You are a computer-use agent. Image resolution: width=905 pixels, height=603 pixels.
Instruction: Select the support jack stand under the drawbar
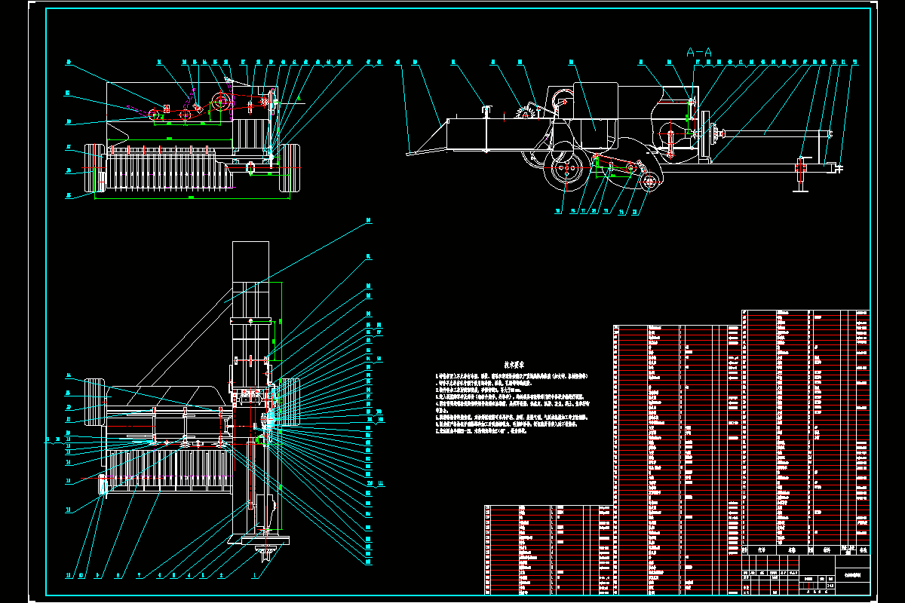pyautogui.click(x=801, y=173)
